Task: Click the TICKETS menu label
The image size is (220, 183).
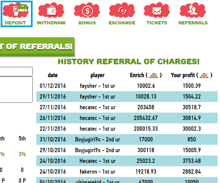Action: [x=157, y=23]
